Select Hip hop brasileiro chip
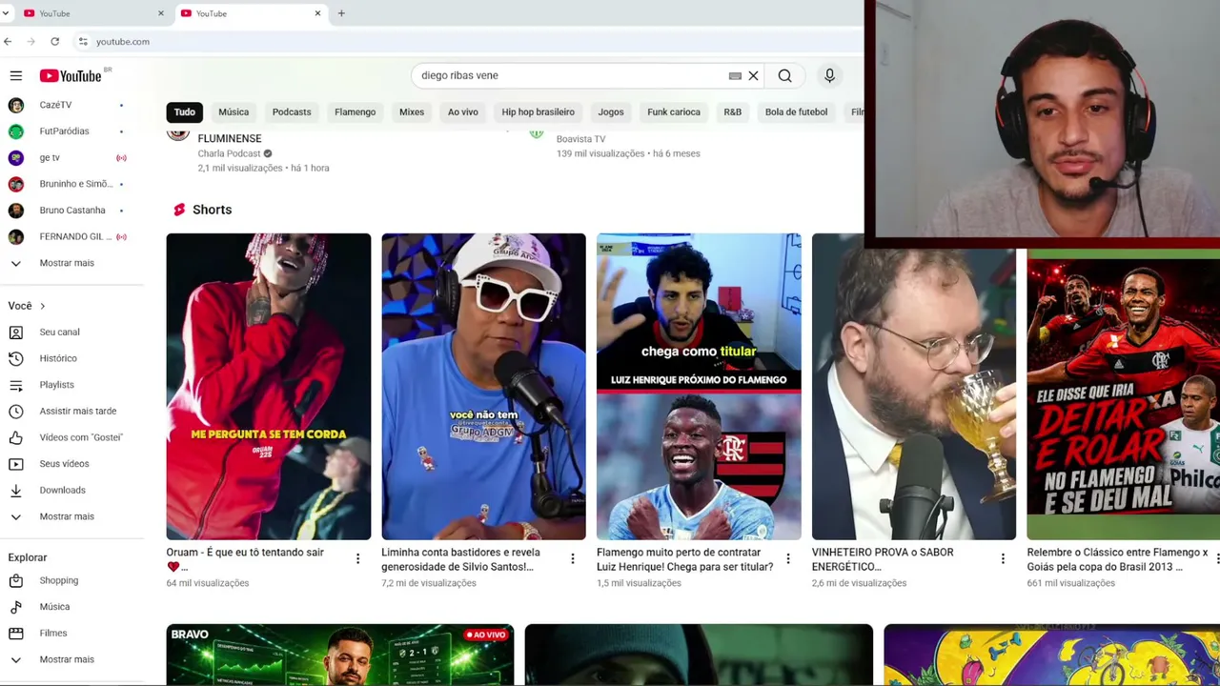The image size is (1220, 686). (539, 112)
